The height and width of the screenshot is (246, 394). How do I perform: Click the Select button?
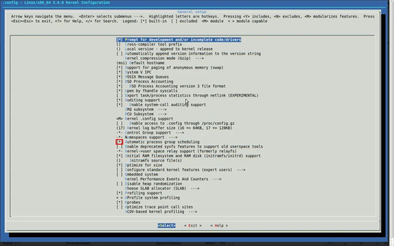[167, 225]
